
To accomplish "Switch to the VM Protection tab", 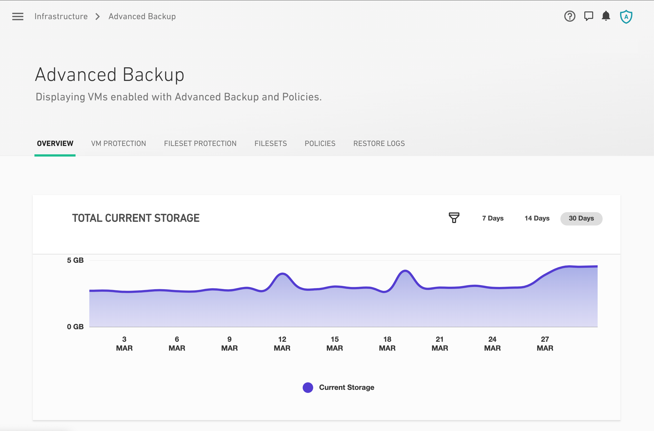I will pos(119,143).
